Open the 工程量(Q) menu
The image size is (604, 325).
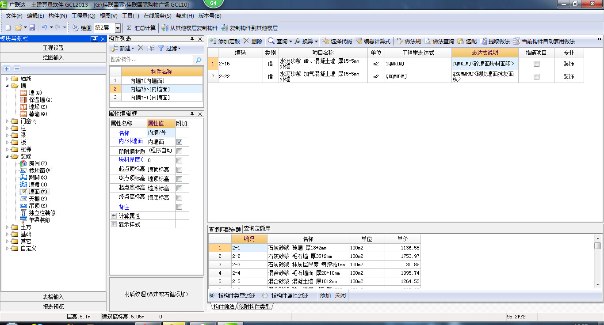pos(83,16)
